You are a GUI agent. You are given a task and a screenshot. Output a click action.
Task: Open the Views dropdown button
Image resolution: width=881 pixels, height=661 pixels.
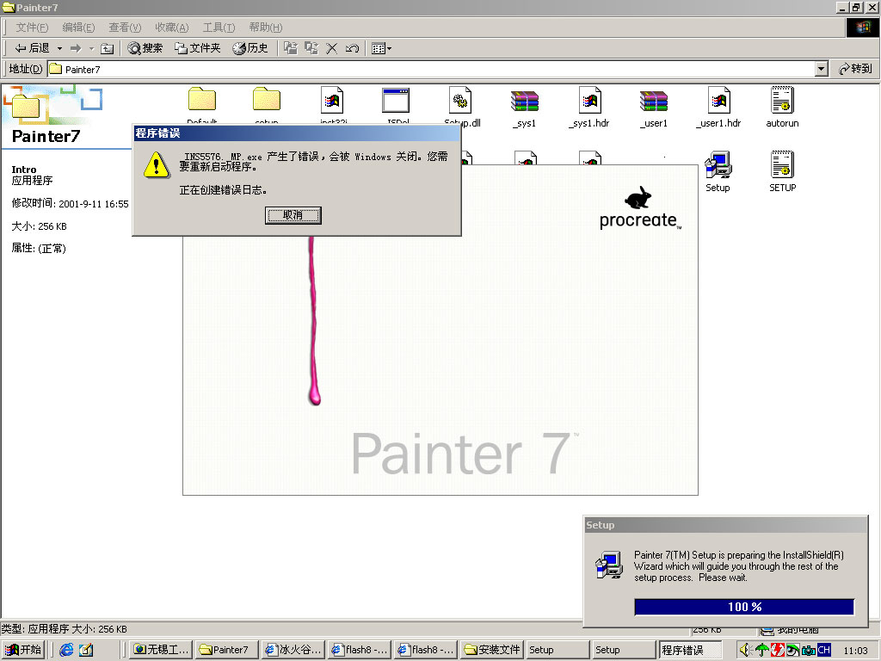(381, 48)
